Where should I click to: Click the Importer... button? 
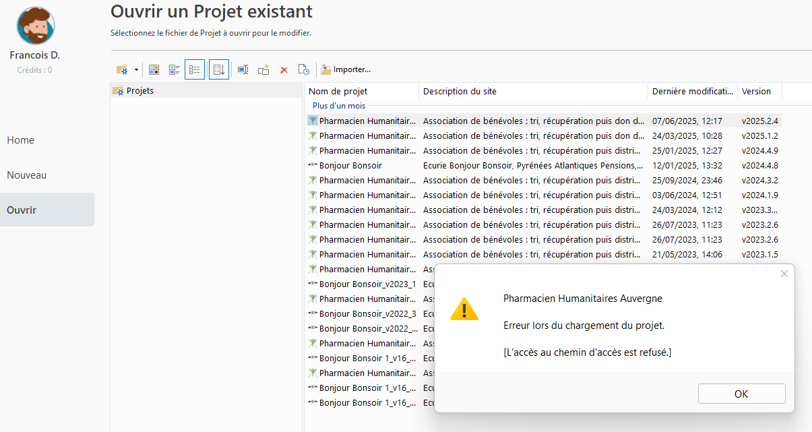point(345,69)
